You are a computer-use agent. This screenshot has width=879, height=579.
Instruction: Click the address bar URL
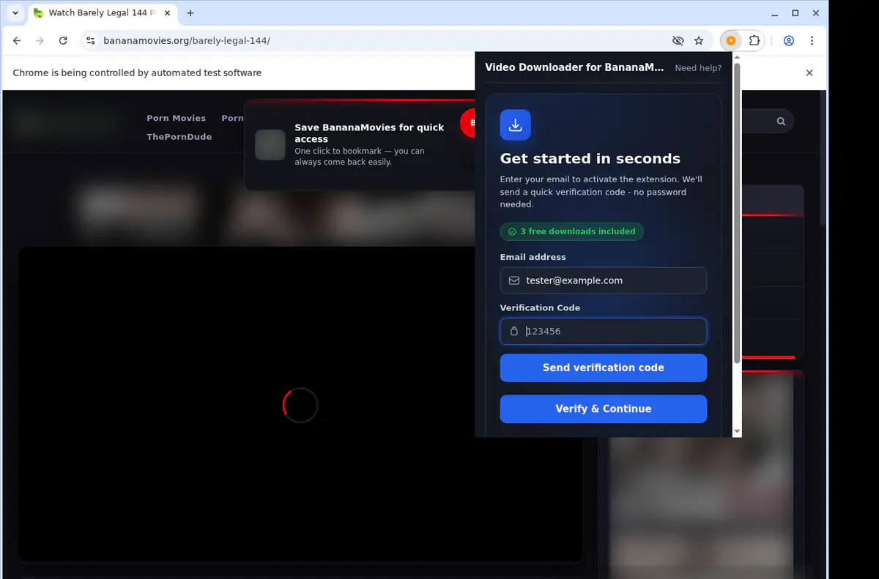coord(187,41)
